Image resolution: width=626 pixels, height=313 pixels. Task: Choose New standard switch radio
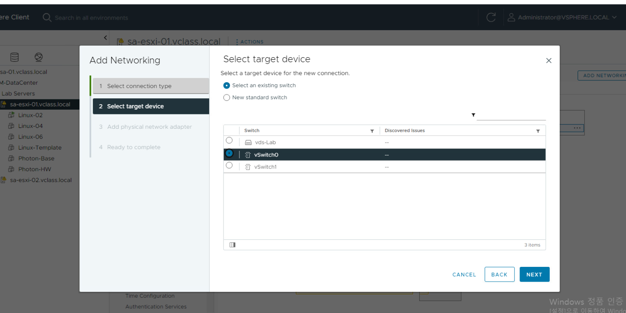[x=227, y=97]
